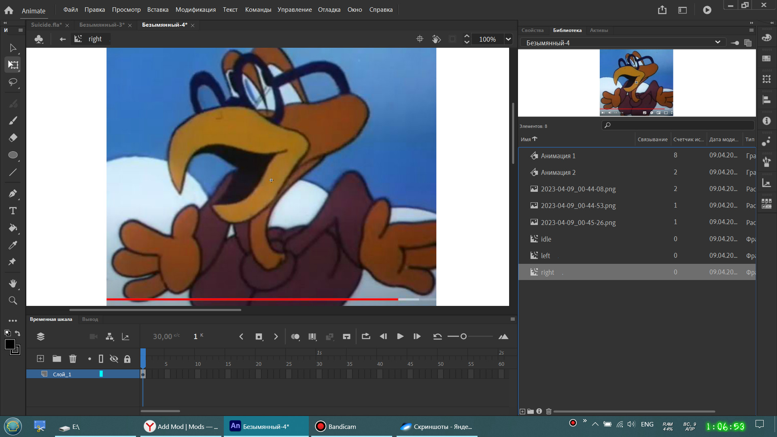The image size is (777, 437).
Task: Open the Файл menu
Action: pos(71,10)
